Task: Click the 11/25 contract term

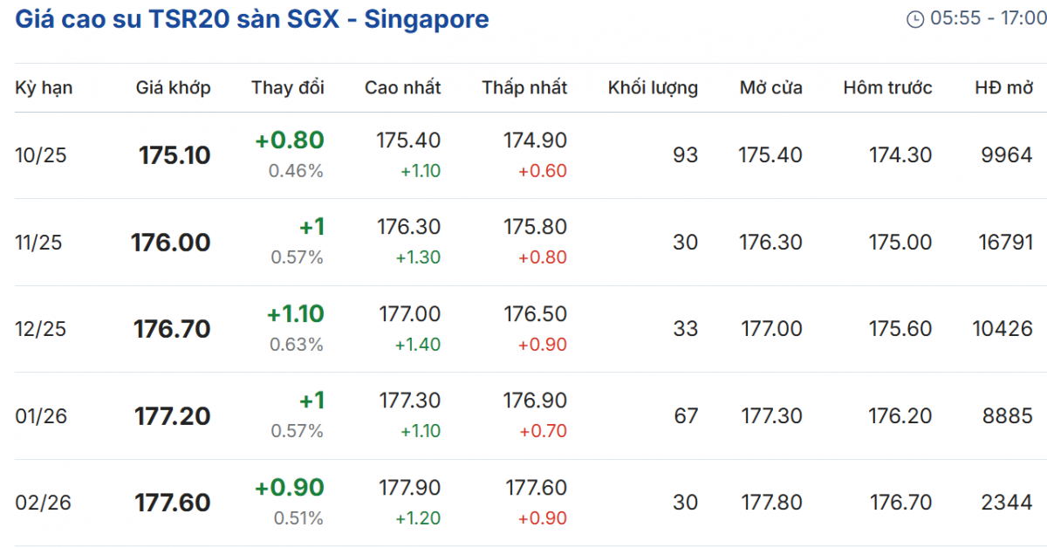Action: 38,243
